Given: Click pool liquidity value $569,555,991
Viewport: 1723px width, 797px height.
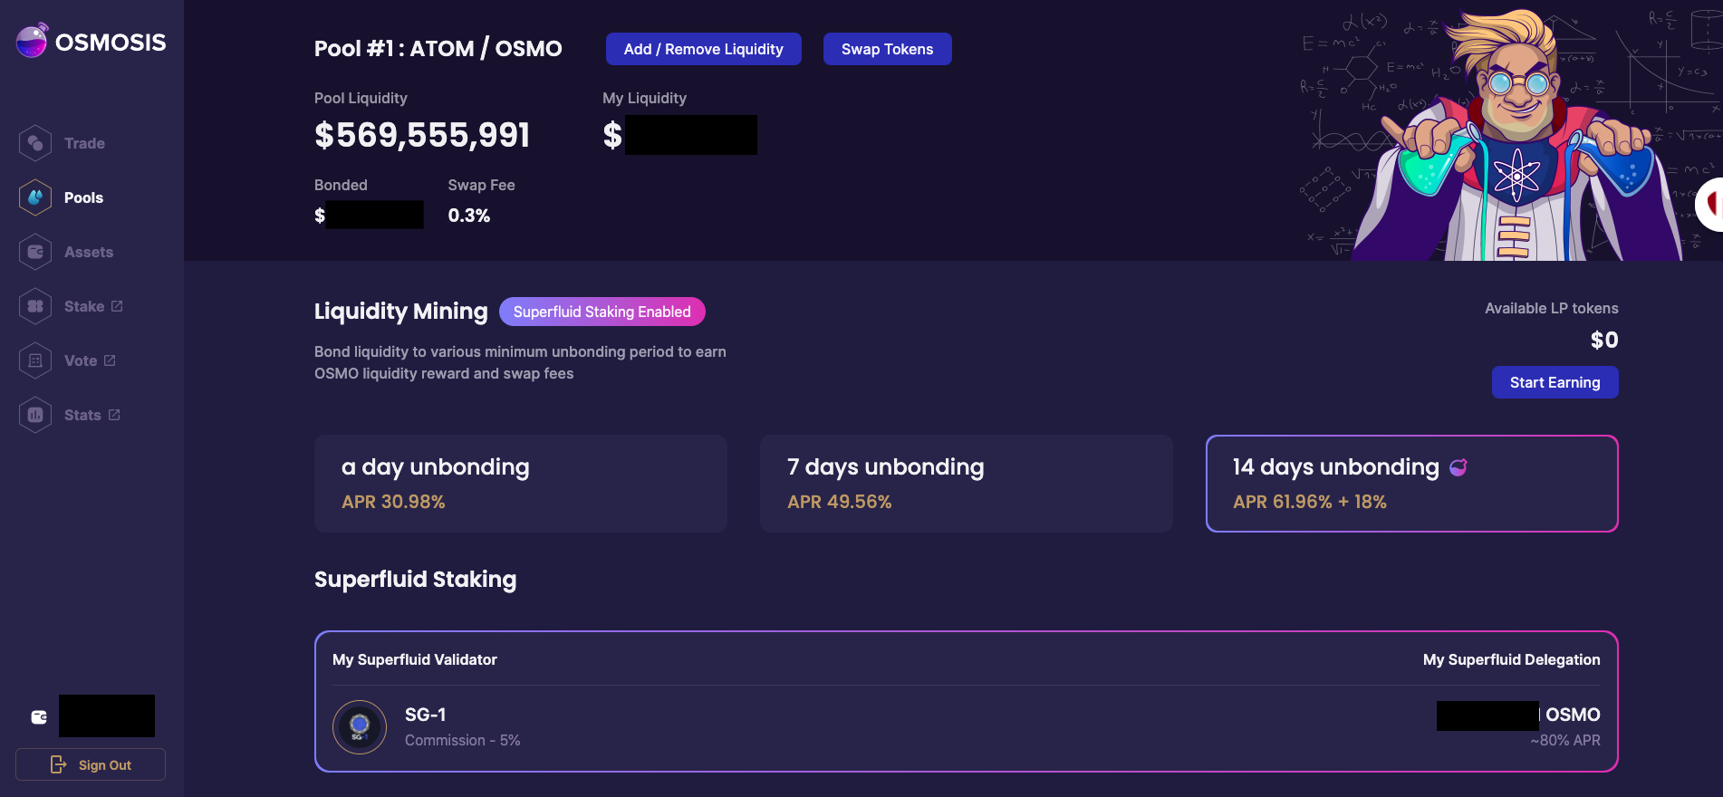Looking at the screenshot, I should tap(422, 135).
